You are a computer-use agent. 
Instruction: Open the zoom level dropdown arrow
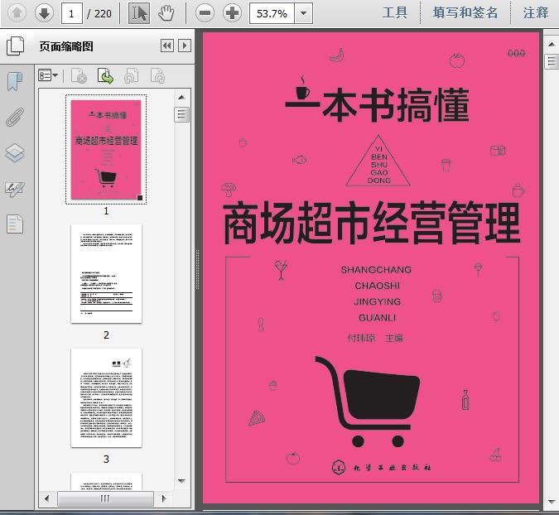[303, 13]
